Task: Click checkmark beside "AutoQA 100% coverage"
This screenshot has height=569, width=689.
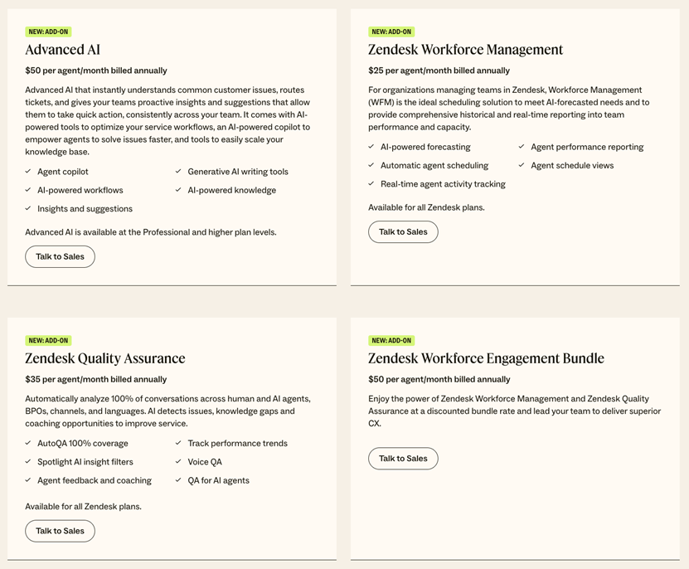Action: click(27, 443)
